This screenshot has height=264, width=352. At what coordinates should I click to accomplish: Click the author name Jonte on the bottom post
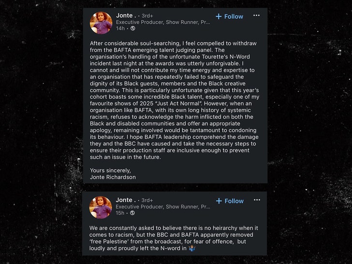(124, 200)
